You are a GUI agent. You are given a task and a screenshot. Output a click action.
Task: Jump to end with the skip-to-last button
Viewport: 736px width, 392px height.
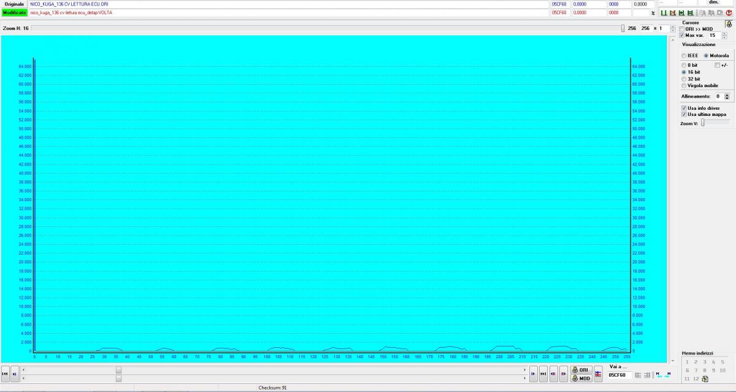click(543, 374)
